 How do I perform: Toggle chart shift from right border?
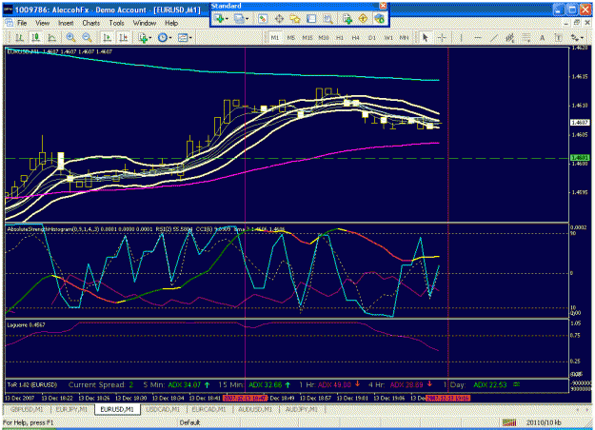tap(124, 37)
